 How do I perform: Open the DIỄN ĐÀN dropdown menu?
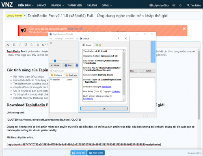pyautogui.click(x=26, y=5)
